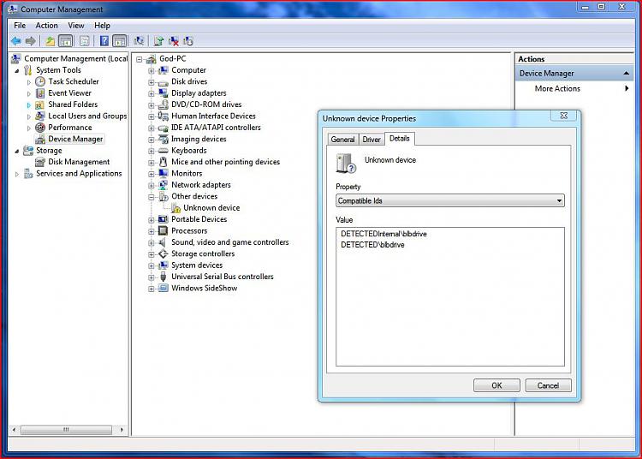Screen dimensions: 642x459
Task: Select Services and Applications node
Action: click(x=79, y=173)
